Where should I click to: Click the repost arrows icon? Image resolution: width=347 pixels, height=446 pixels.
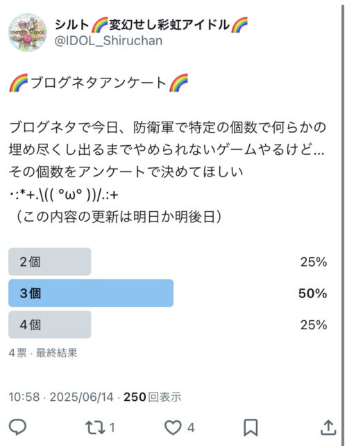95,427
